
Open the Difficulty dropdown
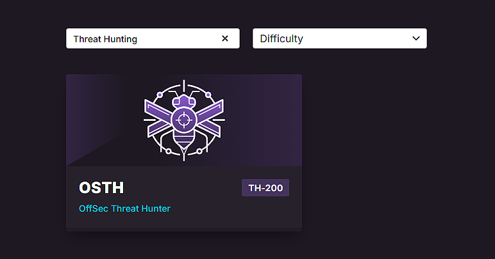(339, 38)
